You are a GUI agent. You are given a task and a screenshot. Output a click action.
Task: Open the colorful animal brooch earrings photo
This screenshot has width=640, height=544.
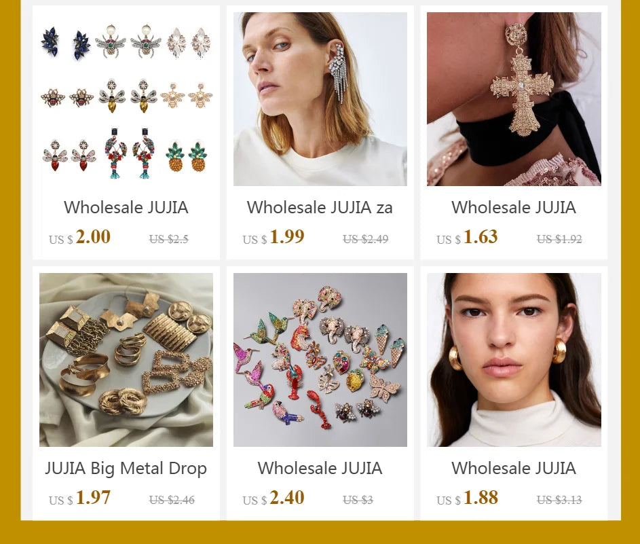point(320,360)
